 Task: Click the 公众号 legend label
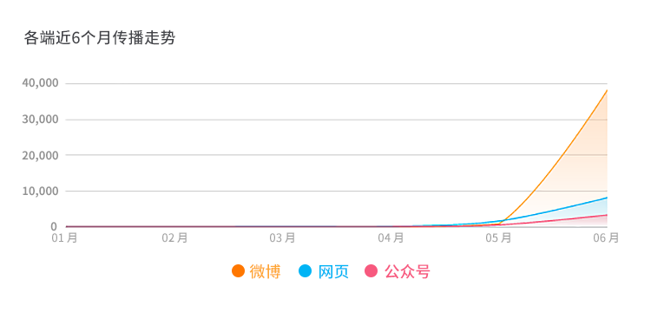407,272
